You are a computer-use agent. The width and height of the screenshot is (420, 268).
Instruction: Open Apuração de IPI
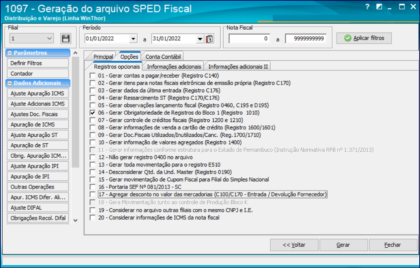(38, 176)
